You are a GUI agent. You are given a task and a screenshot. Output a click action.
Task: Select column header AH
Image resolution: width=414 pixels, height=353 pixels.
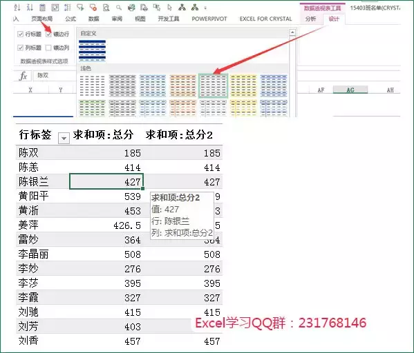click(x=391, y=90)
